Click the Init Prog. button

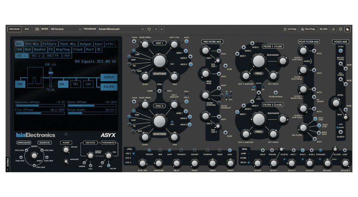coord(290,29)
